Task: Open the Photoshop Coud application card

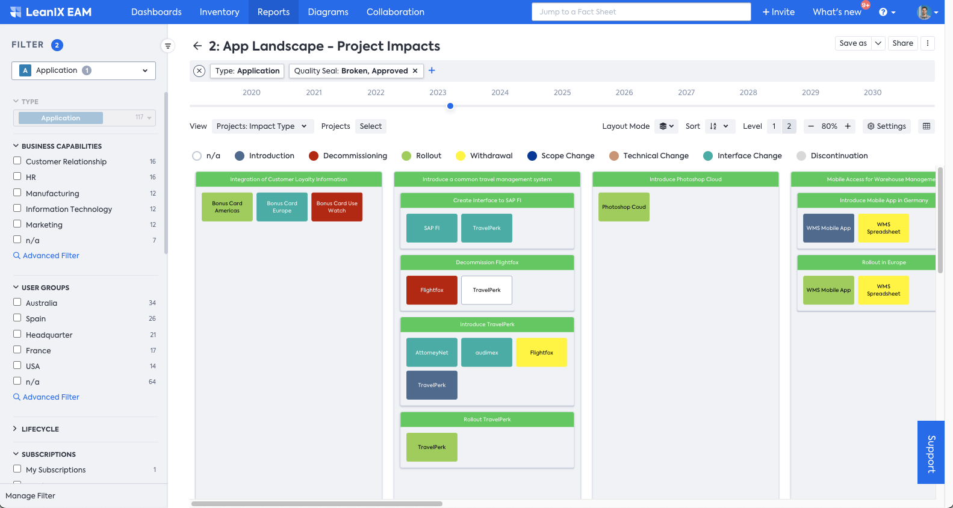Action: pos(624,207)
